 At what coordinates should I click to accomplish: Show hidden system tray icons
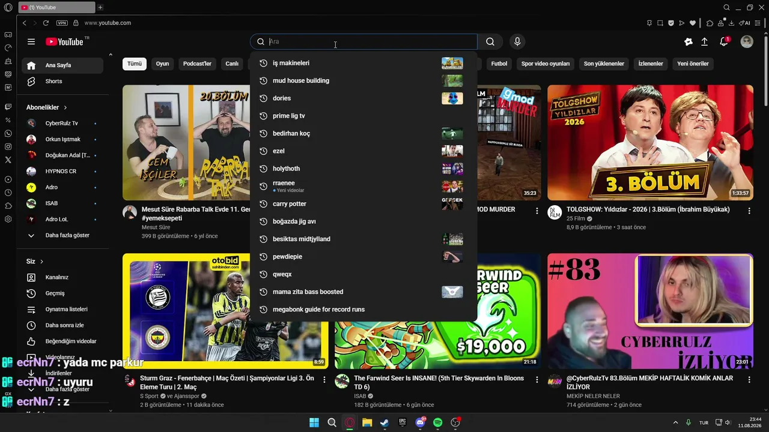coord(675,422)
